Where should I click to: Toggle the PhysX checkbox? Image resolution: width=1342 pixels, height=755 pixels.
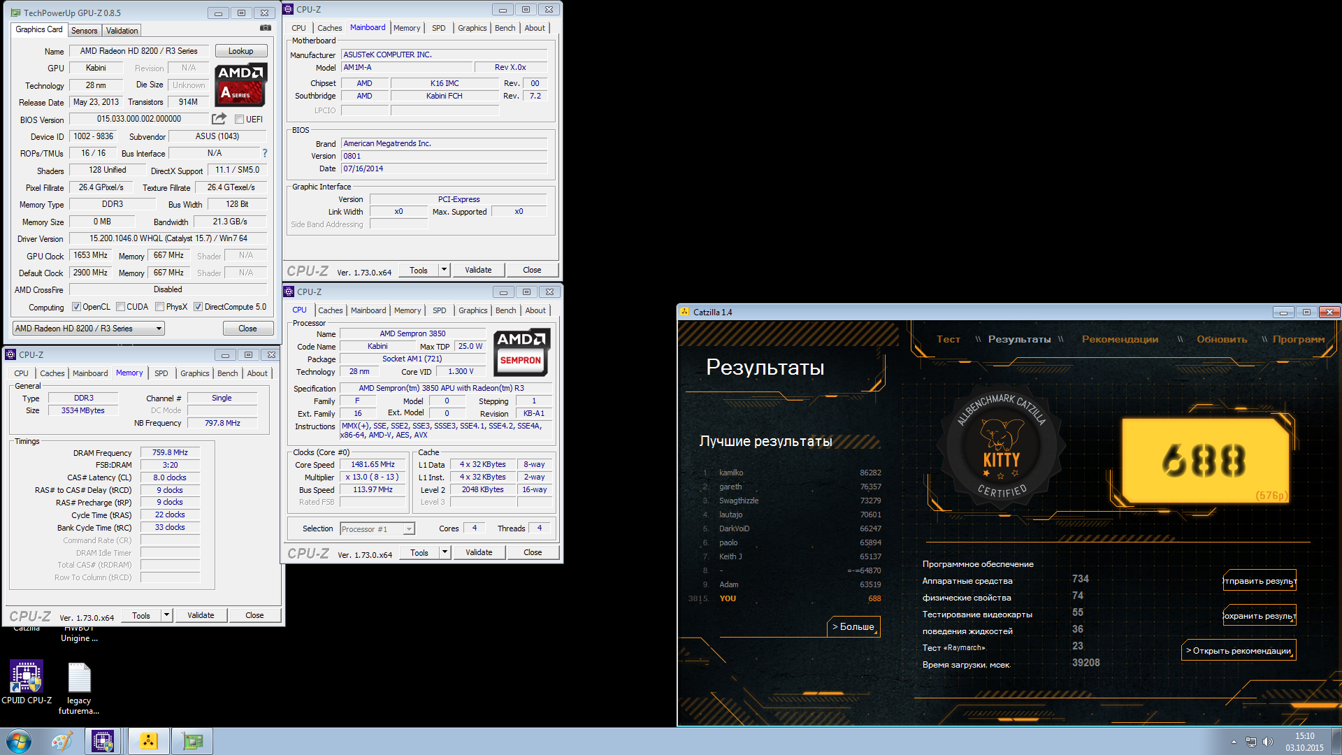pyautogui.click(x=159, y=307)
